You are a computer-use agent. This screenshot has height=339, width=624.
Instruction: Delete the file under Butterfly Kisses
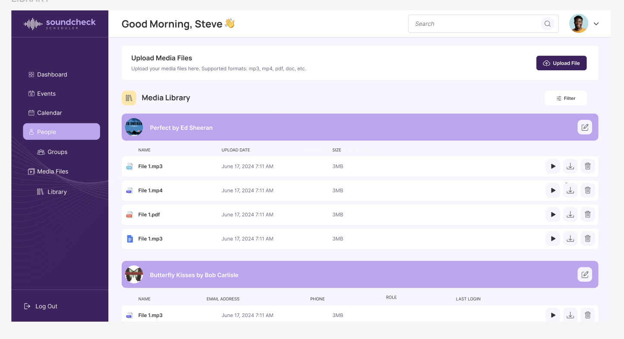(x=587, y=315)
